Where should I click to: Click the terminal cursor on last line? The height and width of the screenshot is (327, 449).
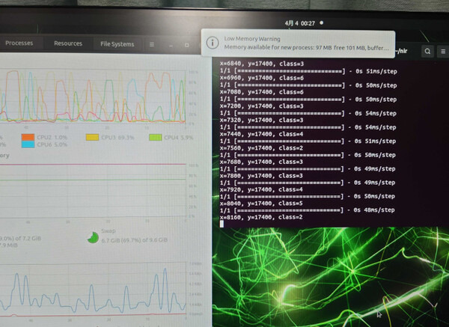point(222,224)
